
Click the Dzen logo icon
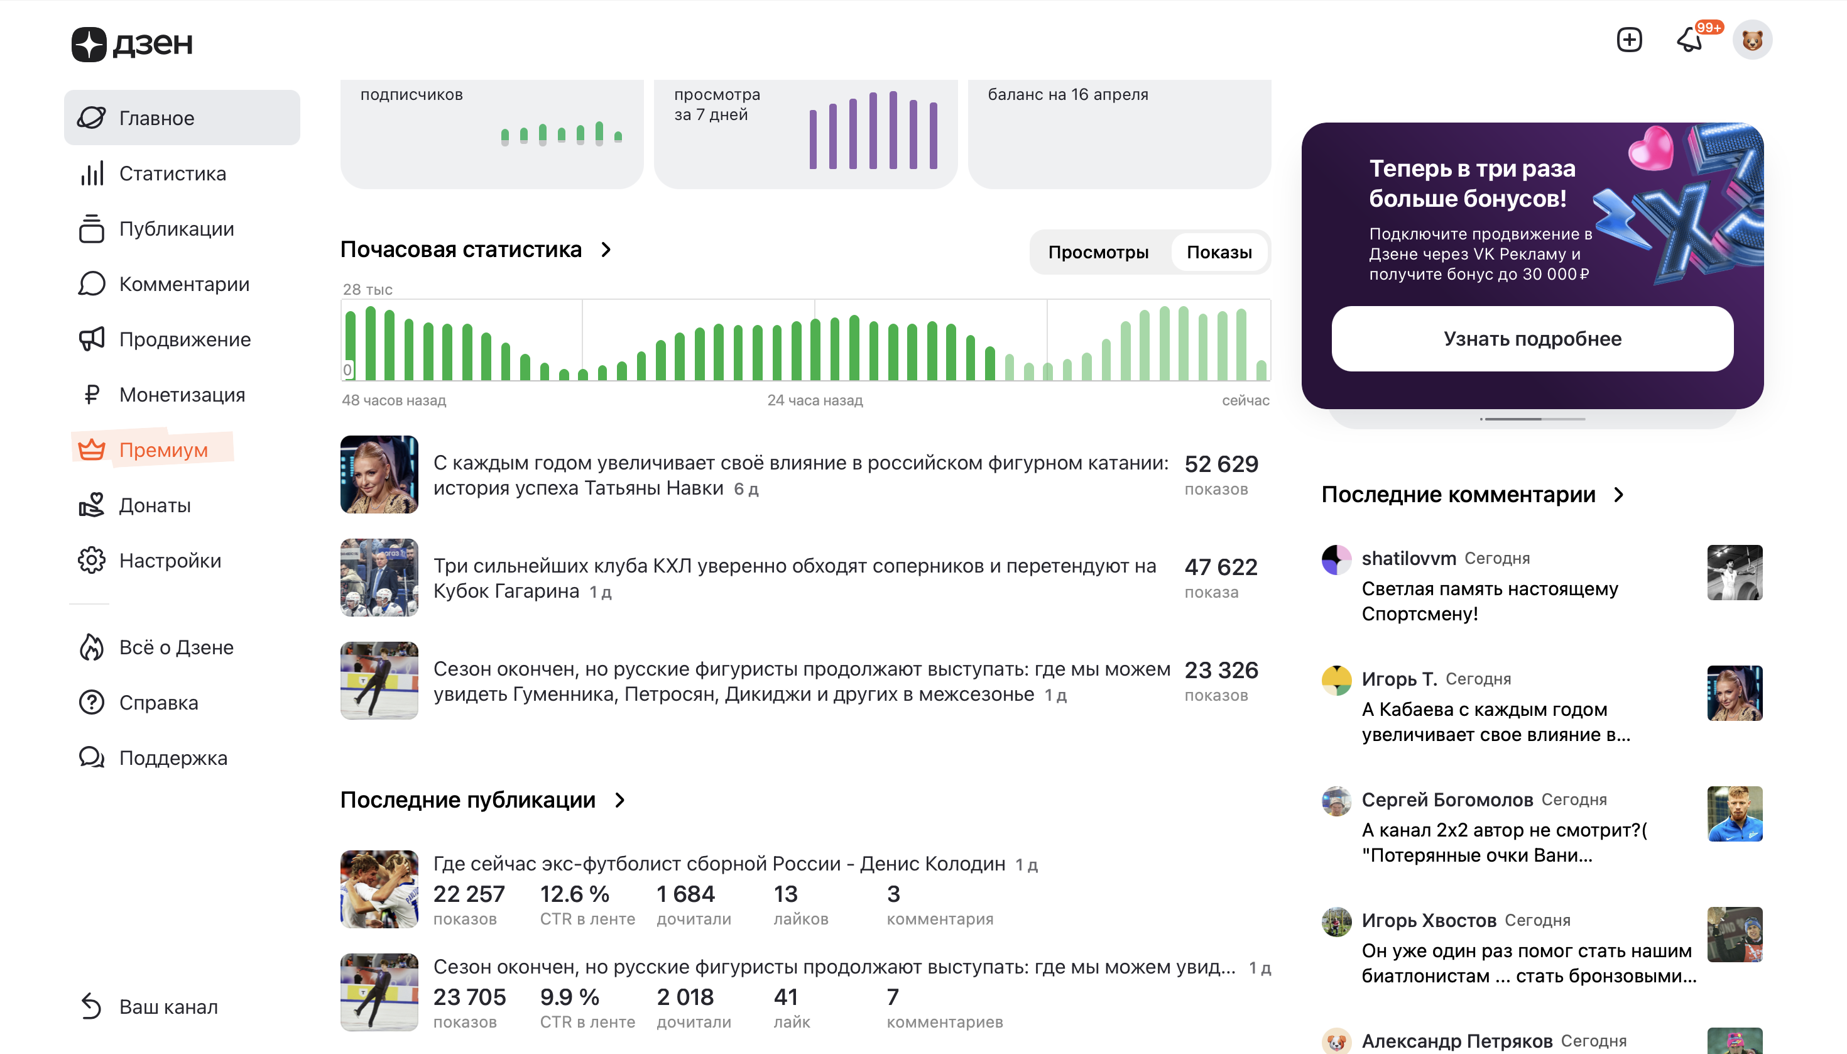point(89,44)
